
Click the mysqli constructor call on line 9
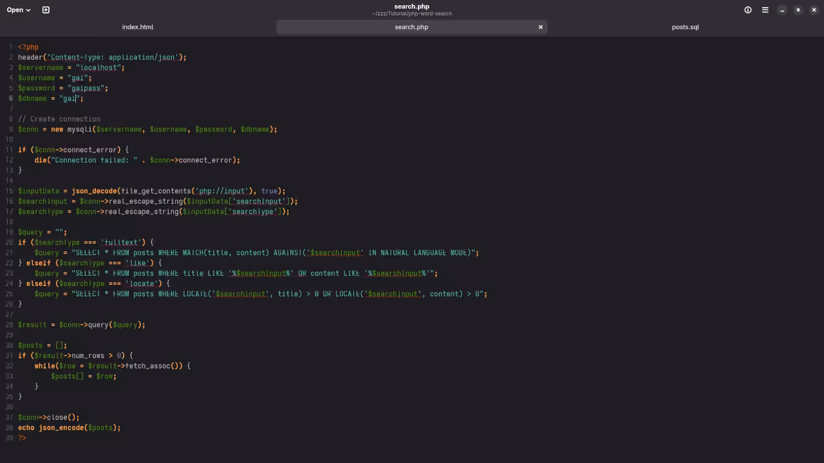[x=80, y=129]
